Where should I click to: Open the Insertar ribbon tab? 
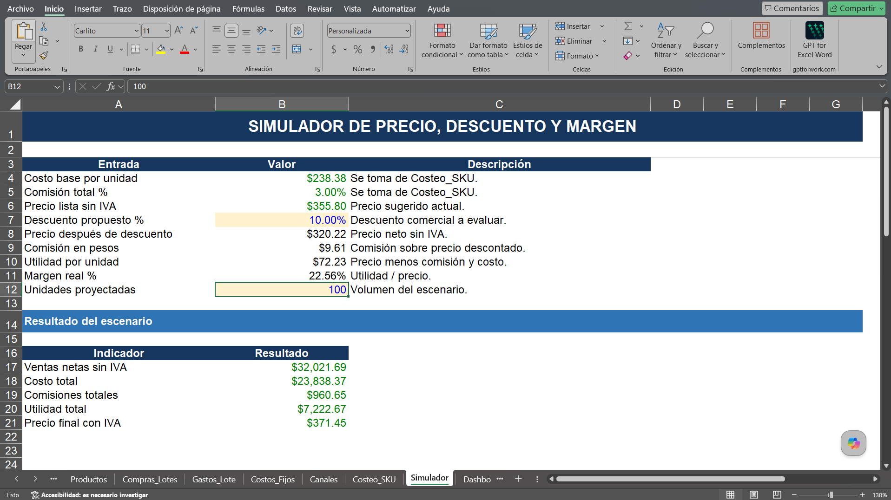click(88, 9)
